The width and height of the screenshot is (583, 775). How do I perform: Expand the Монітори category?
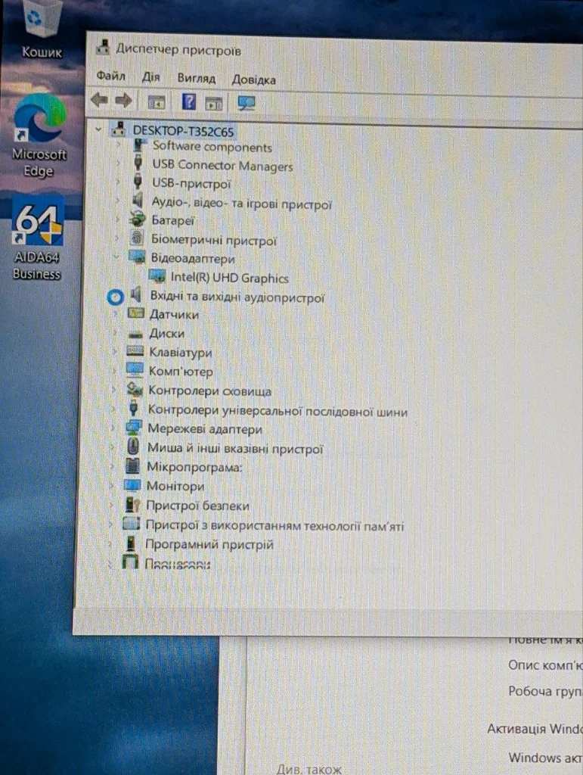[112, 486]
